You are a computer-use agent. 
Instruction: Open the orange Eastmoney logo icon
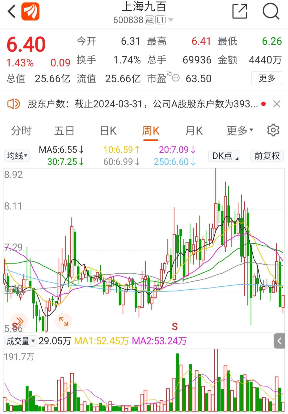(x=30, y=11)
